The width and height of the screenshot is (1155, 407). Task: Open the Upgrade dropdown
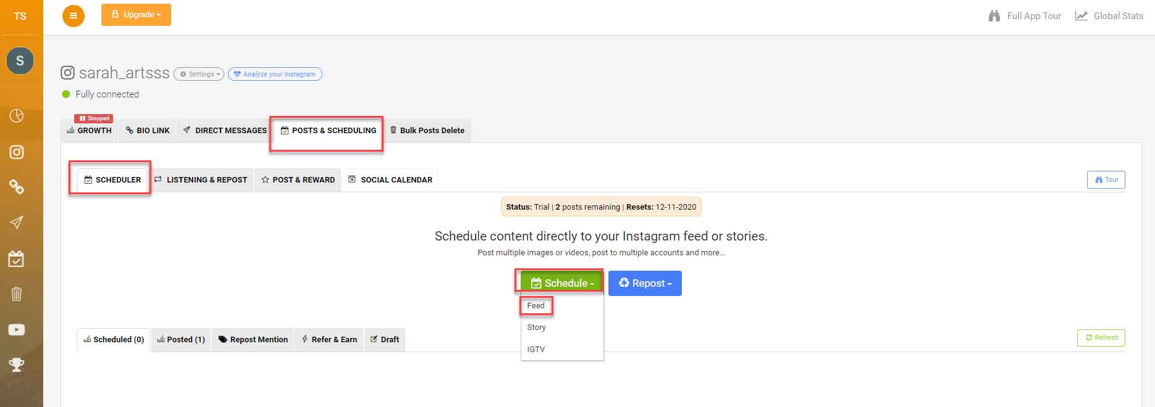pos(136,14)
